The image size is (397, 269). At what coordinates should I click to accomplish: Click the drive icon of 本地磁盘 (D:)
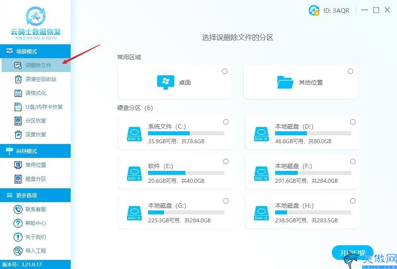262,134
